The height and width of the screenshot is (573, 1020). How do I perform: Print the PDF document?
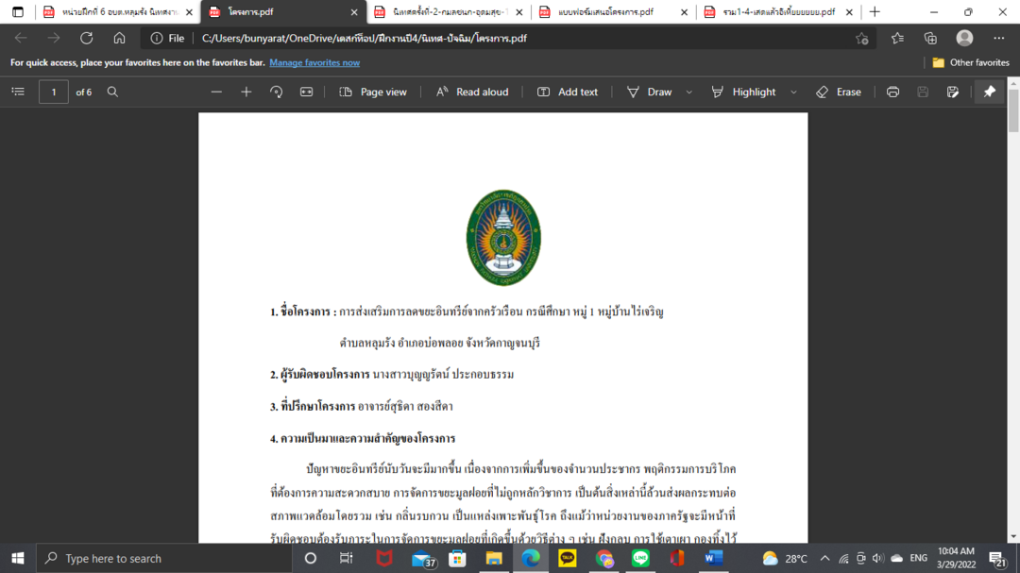(x=892, y=92)
